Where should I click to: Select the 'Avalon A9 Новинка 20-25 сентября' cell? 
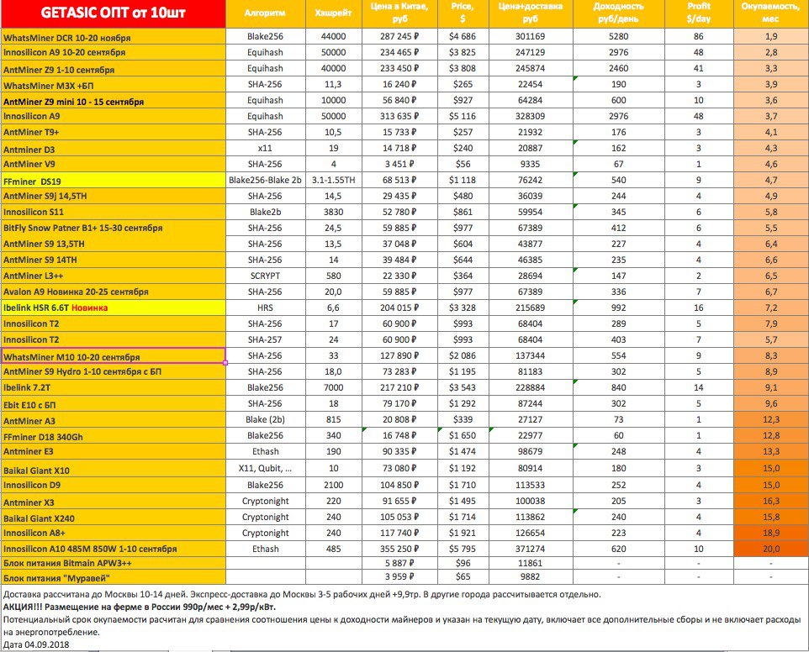(x=113, y=292)
